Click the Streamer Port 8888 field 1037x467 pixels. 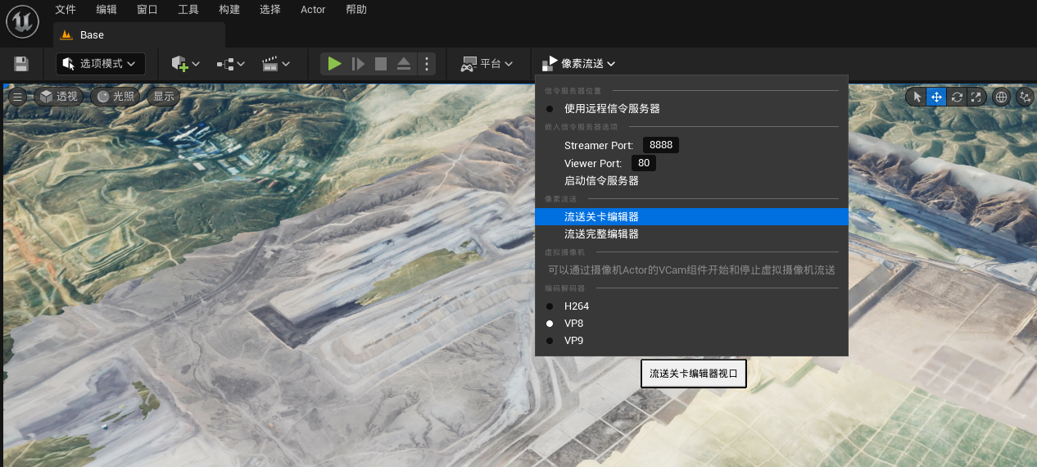click(661, 145)
